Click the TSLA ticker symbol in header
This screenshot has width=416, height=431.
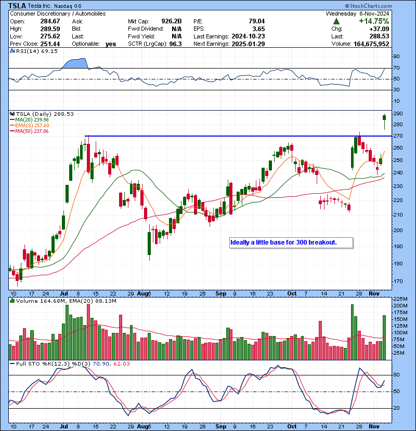coord(17,6)
